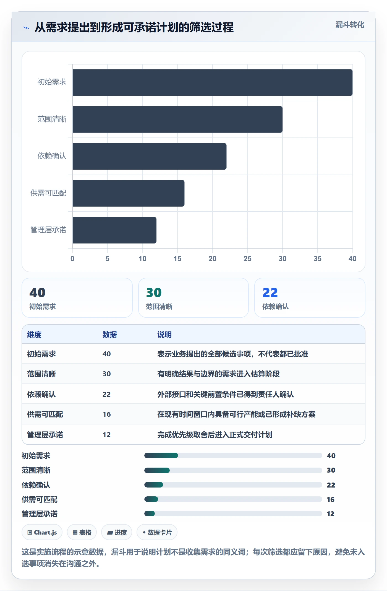The image size is (387, 591).
Task: Select the 数据卡片 chip
Action: (157, 532)
